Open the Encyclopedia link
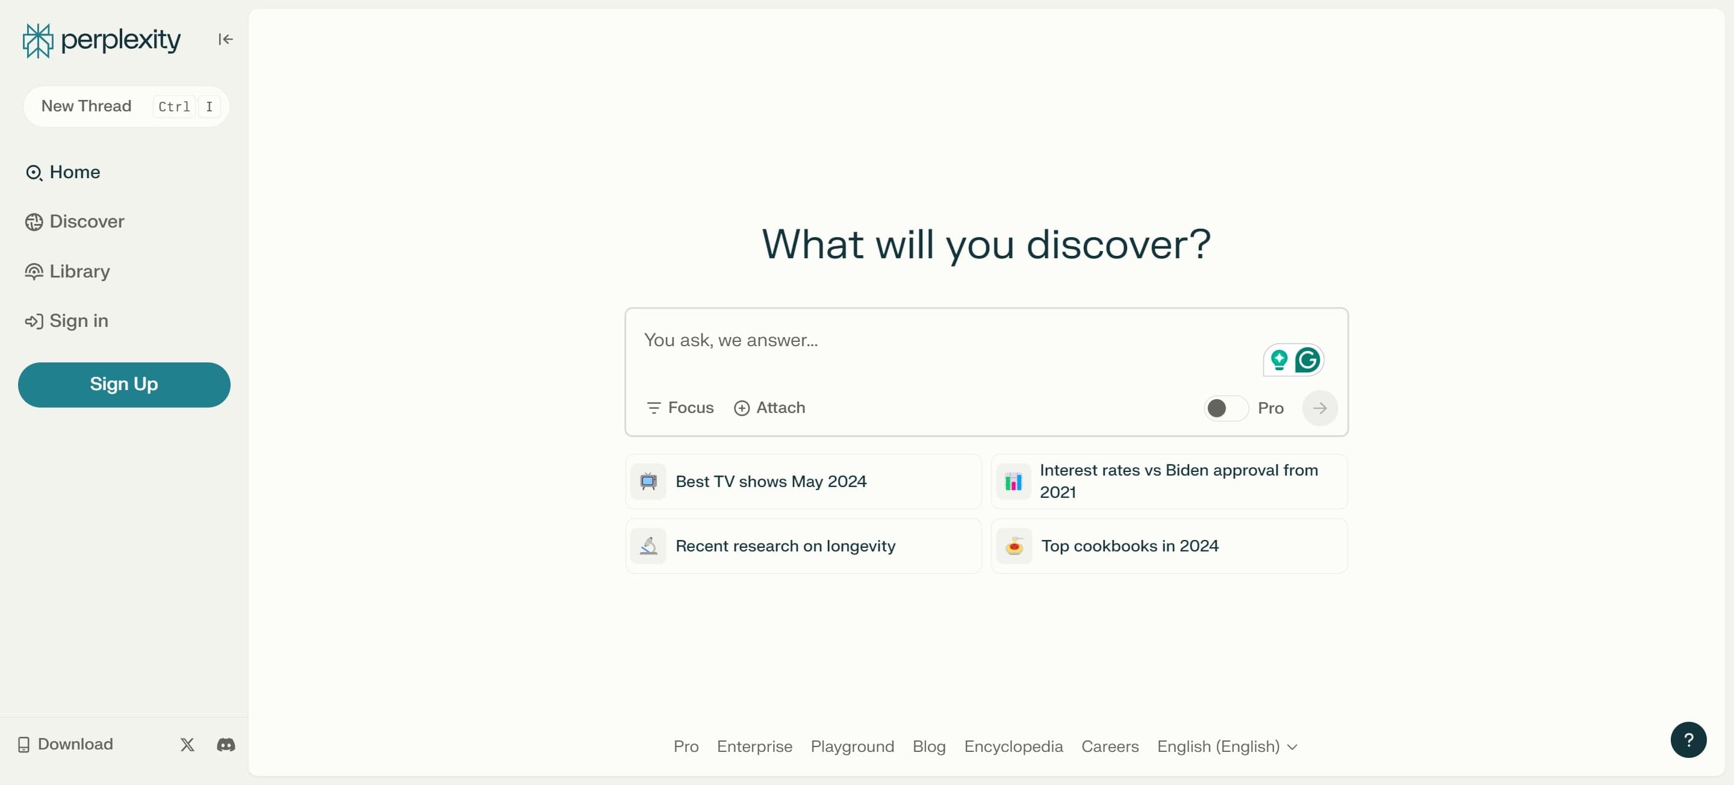This screenshot has height=785, width=1734. coord(1013,746)
